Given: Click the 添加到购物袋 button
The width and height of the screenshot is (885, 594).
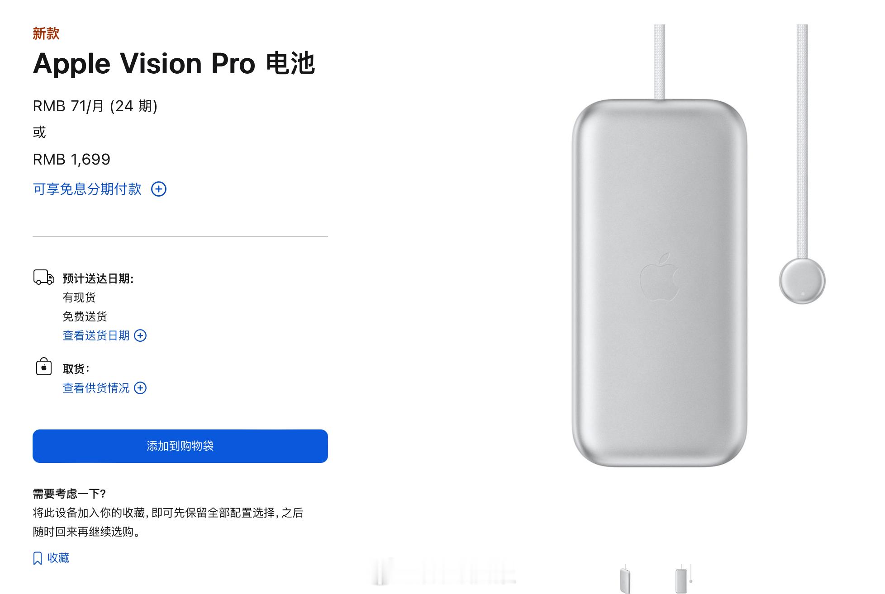Looking at the screenshot, I should point(180,446).
